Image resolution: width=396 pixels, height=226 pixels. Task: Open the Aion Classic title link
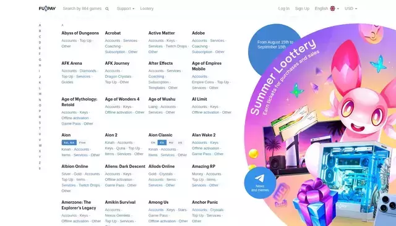160,135
